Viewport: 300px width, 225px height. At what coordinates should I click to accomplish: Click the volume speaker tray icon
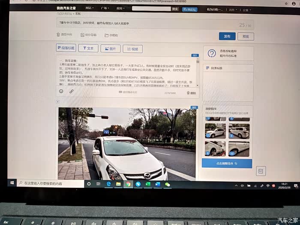[x=242, y=186]
